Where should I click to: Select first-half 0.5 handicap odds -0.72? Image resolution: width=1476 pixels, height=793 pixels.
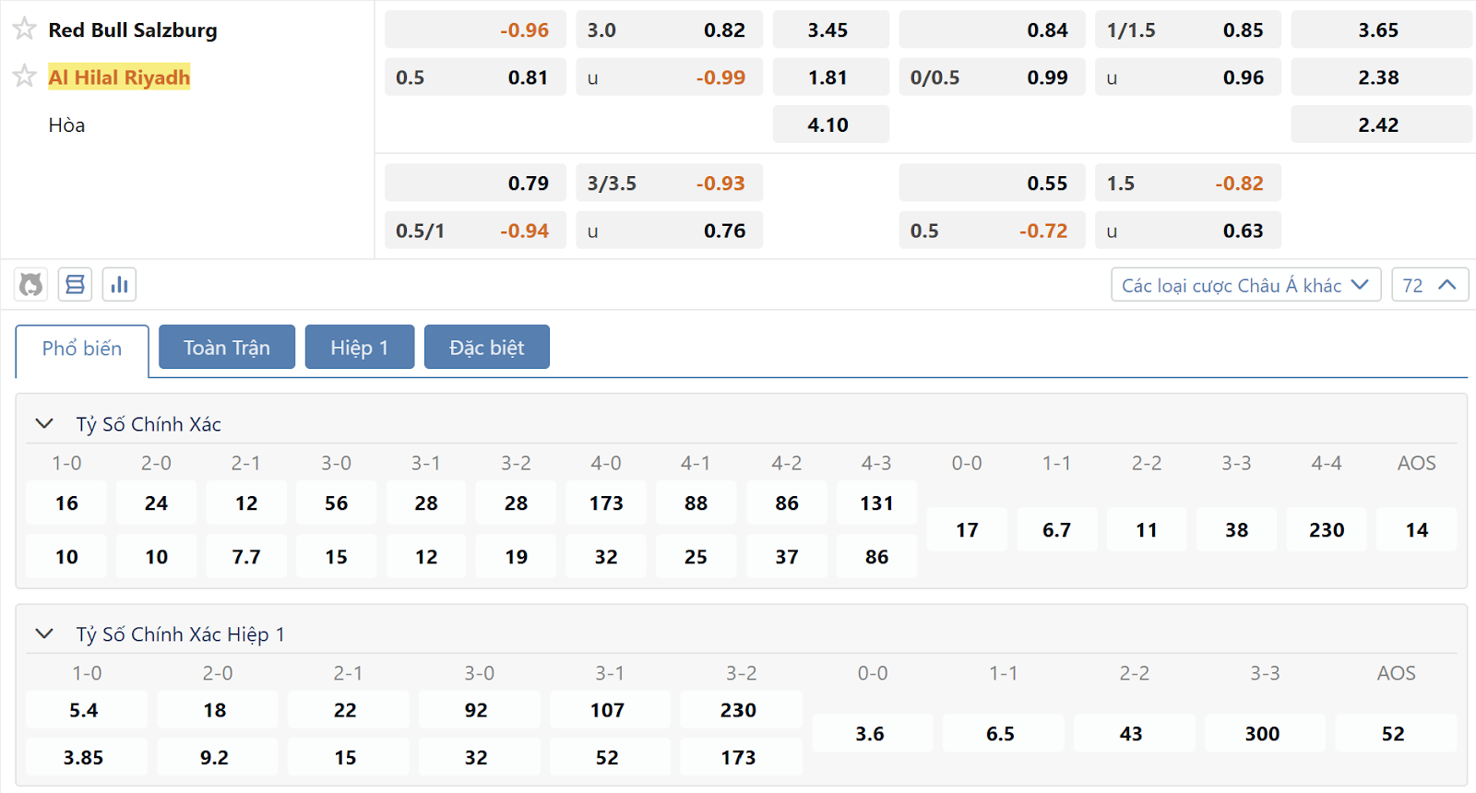tap(992, 231)
